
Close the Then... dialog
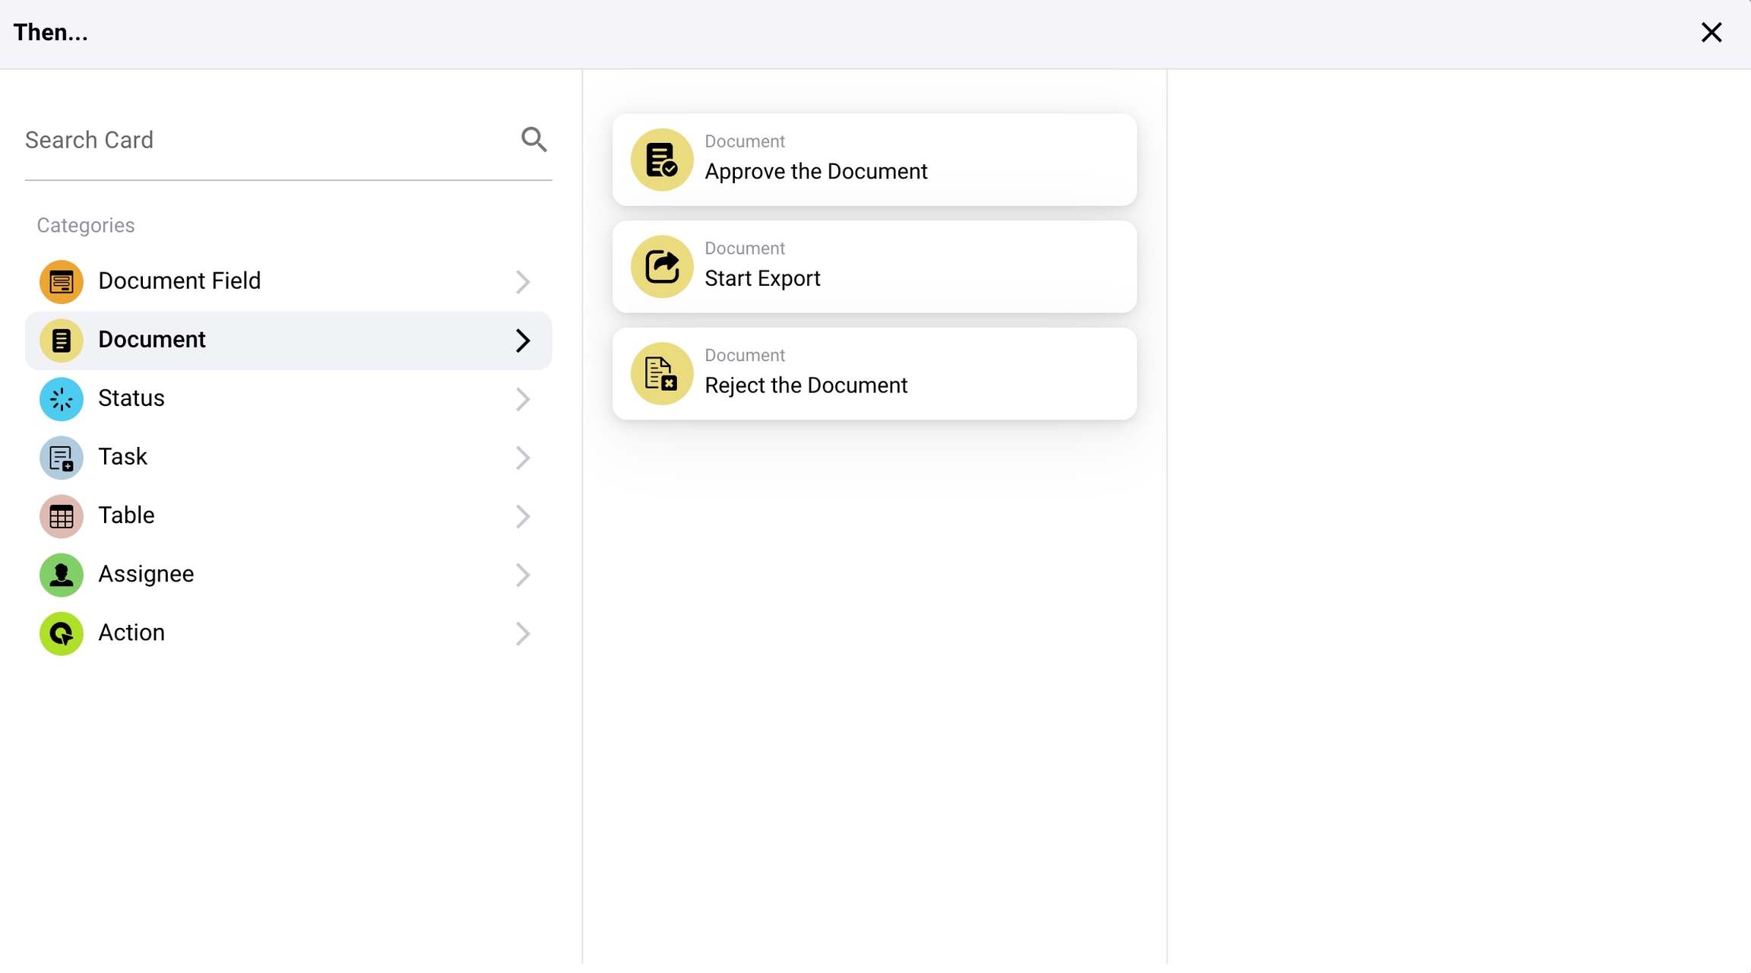click(x=1711, y=33)
